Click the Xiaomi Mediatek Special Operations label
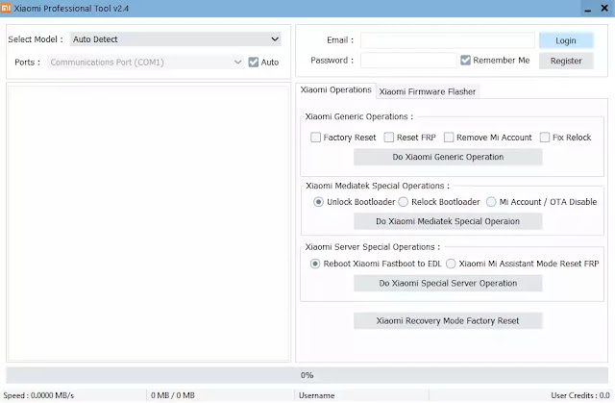Screen dimensions: 615x403 click(x=378, y=186)
